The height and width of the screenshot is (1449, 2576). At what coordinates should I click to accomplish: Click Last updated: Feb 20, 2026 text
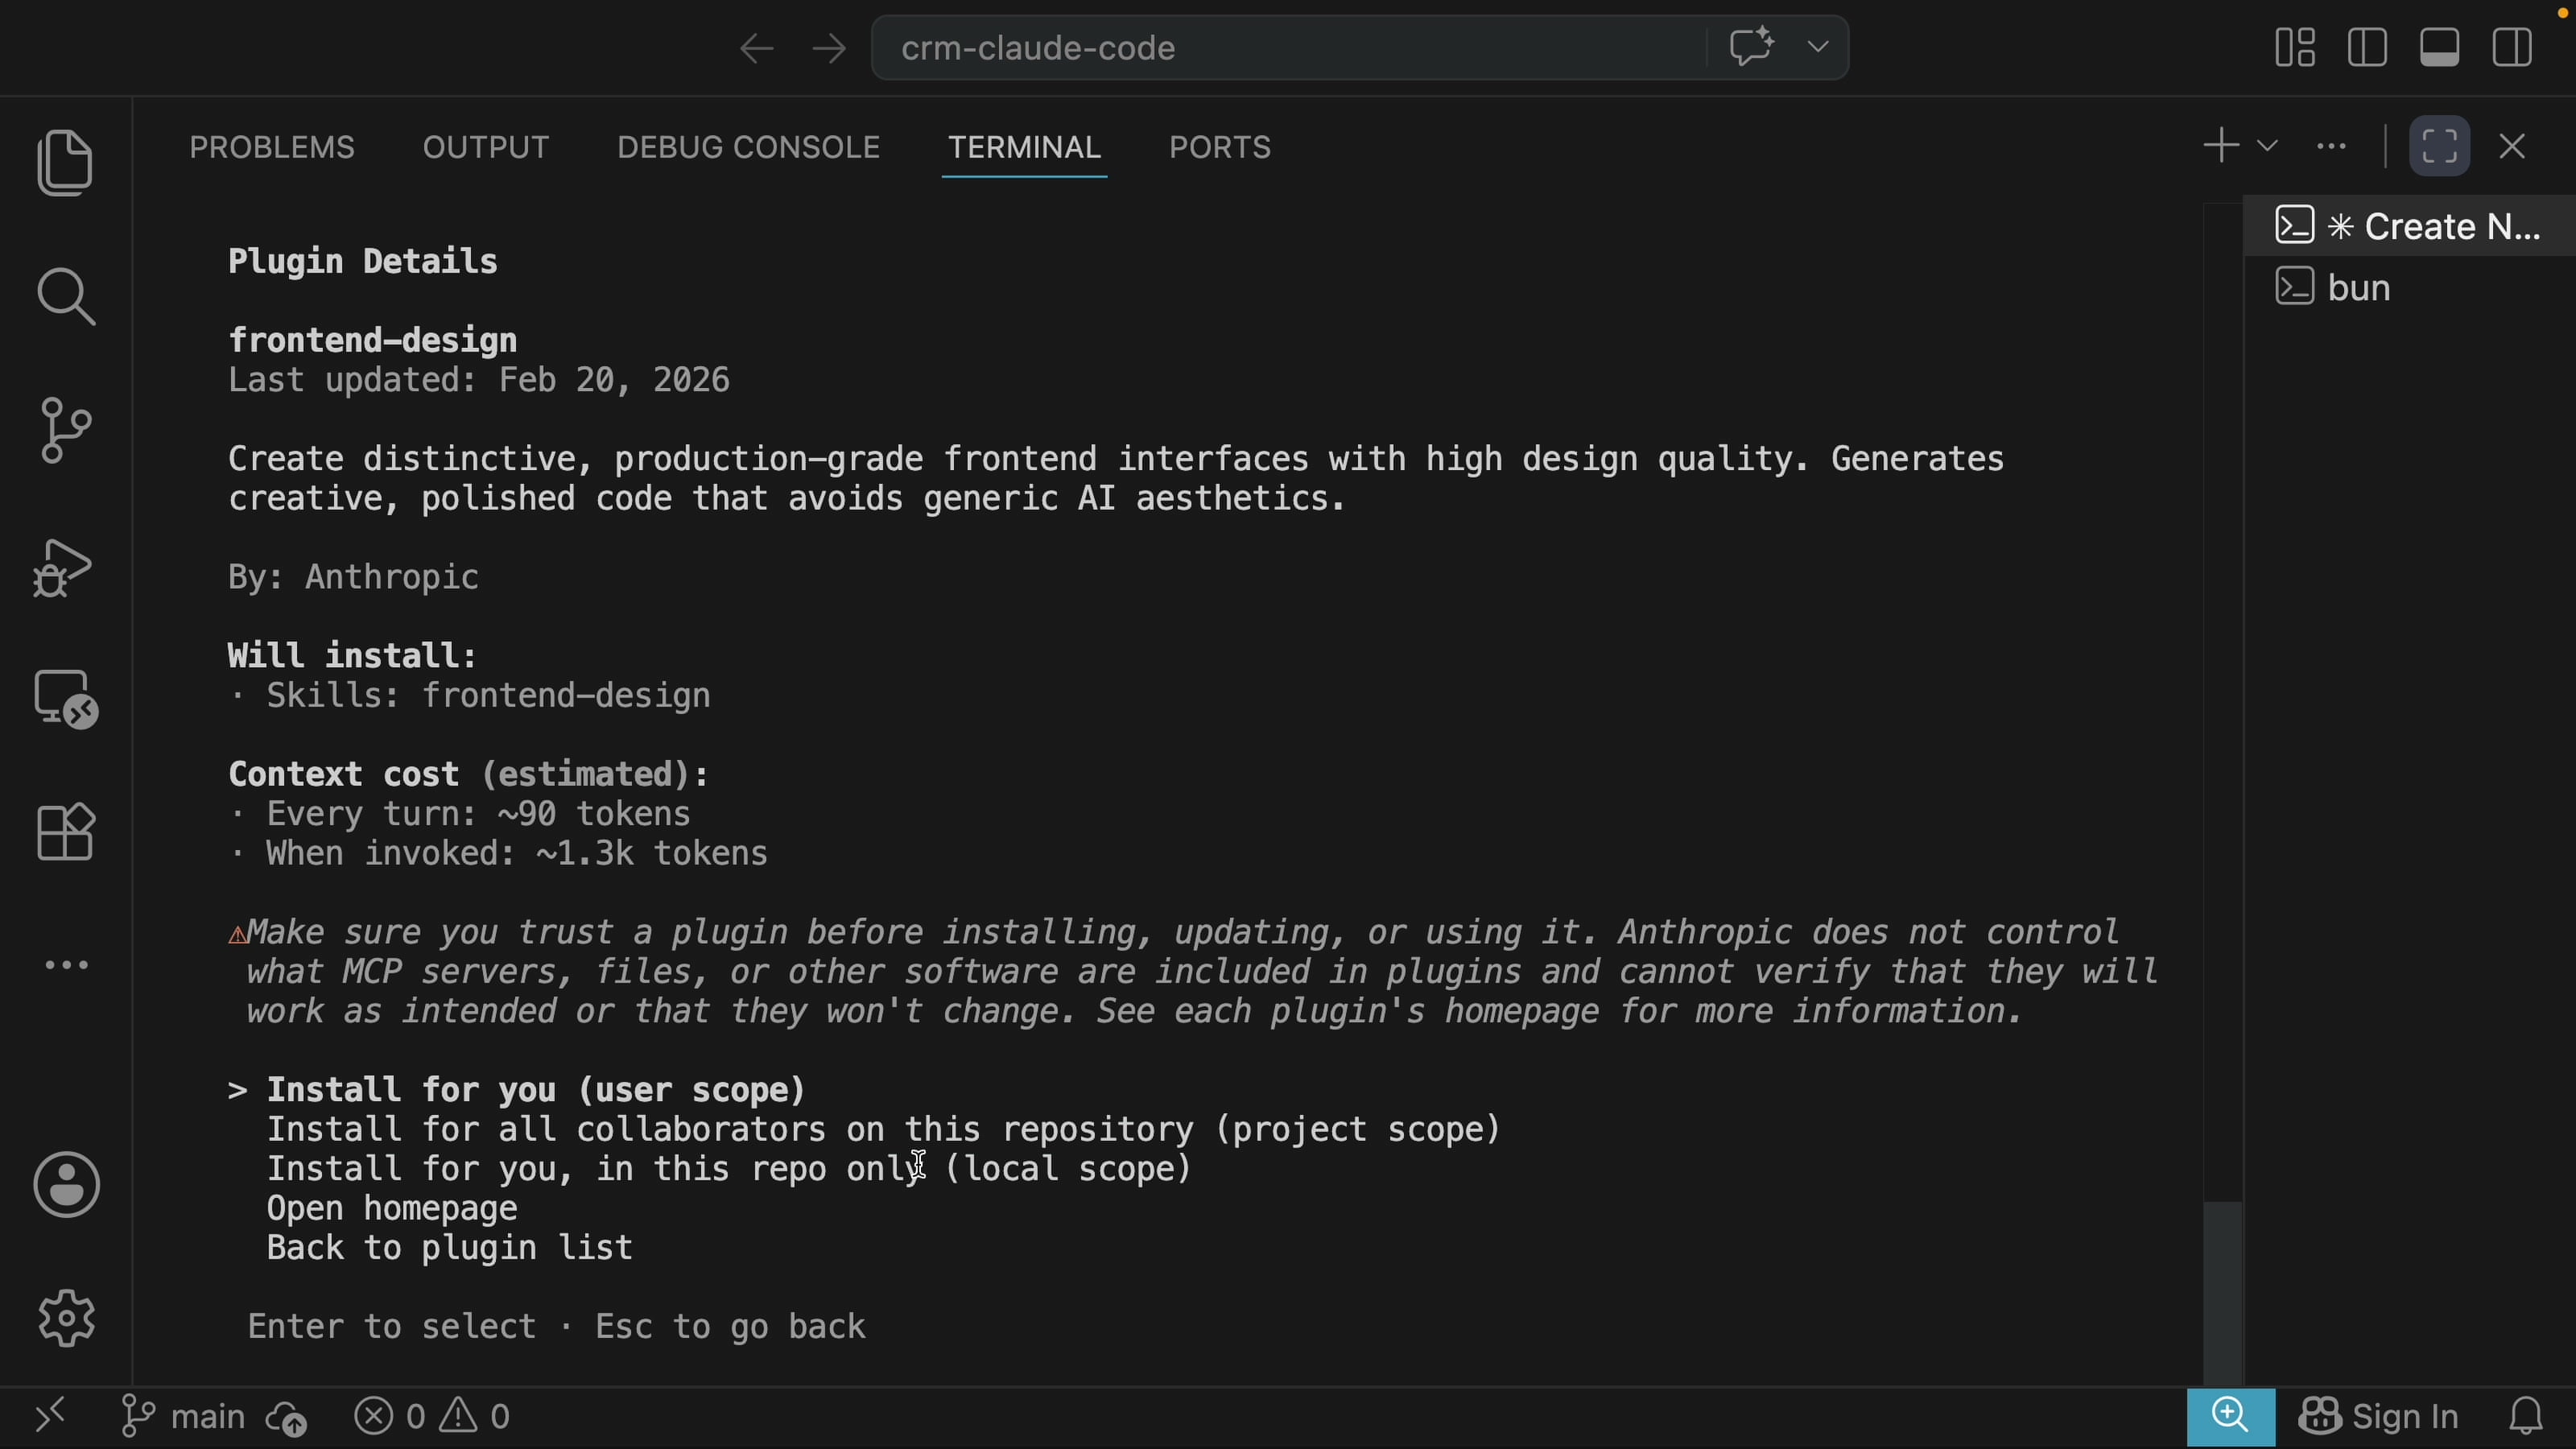[479, 380]
